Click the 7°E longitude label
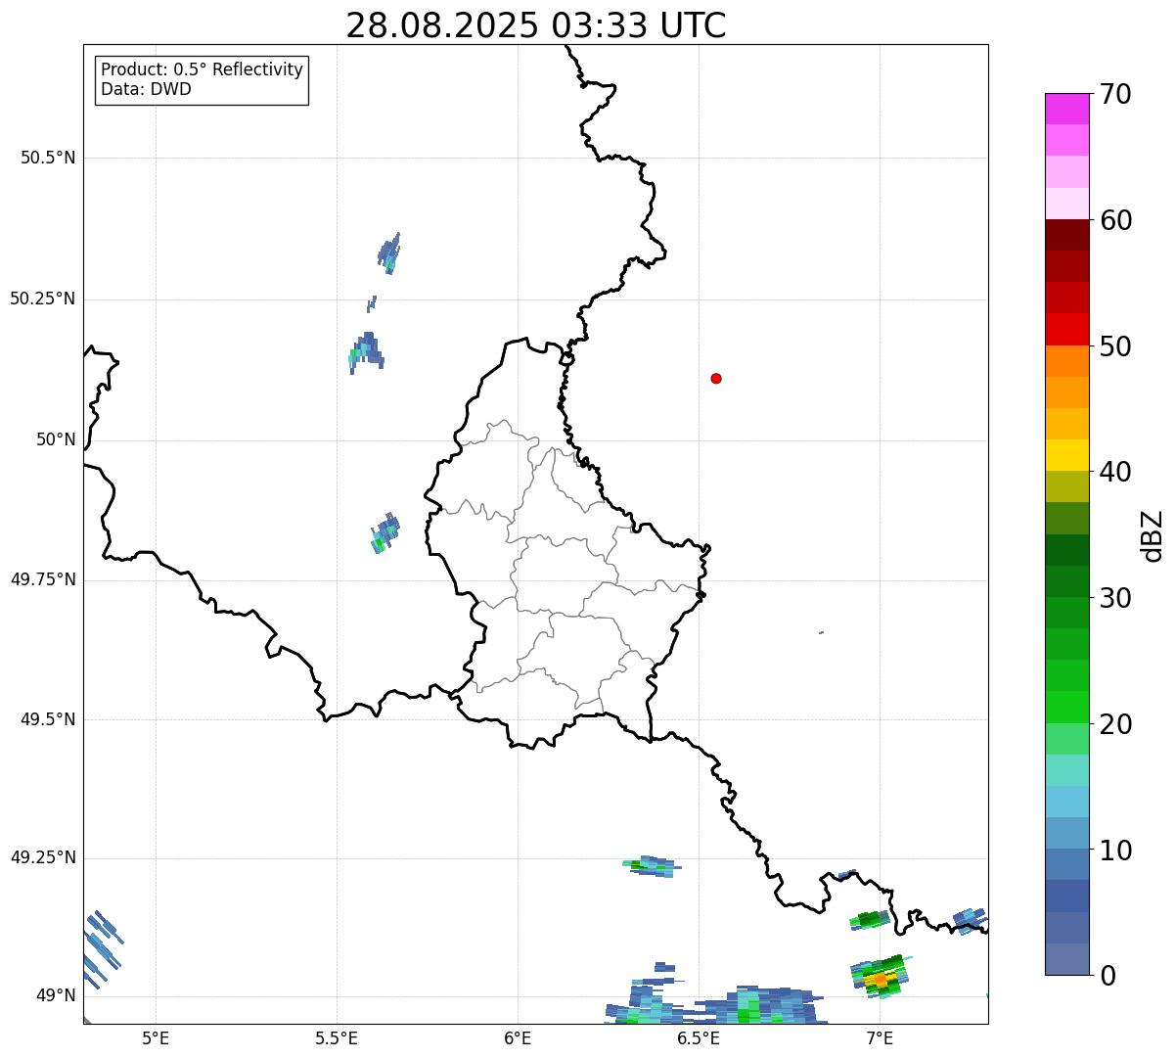This screenshot has height=1058, width=1176. click(879, 1037)
